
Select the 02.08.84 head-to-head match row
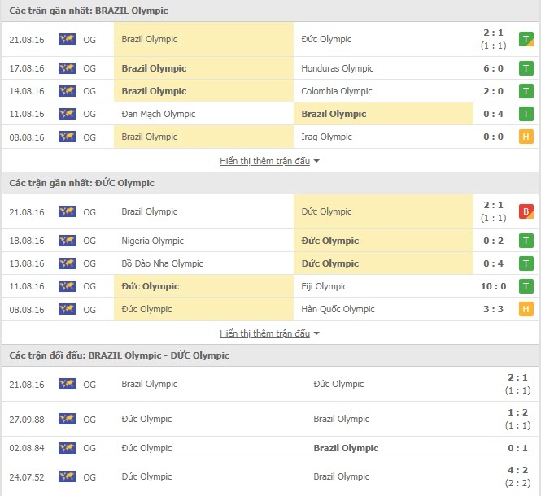[x=270, y=448]
